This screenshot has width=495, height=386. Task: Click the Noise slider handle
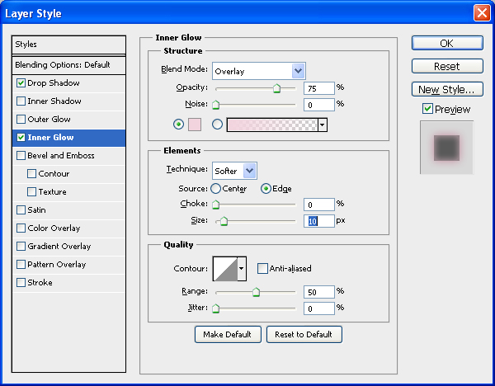point(215,105)
